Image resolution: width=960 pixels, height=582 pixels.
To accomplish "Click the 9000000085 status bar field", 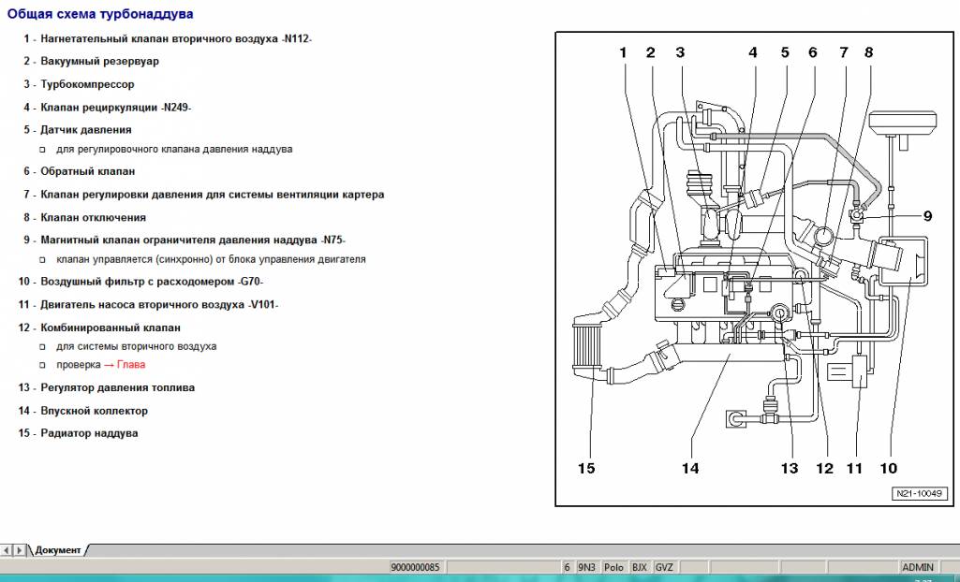I will tap(415, 567).
